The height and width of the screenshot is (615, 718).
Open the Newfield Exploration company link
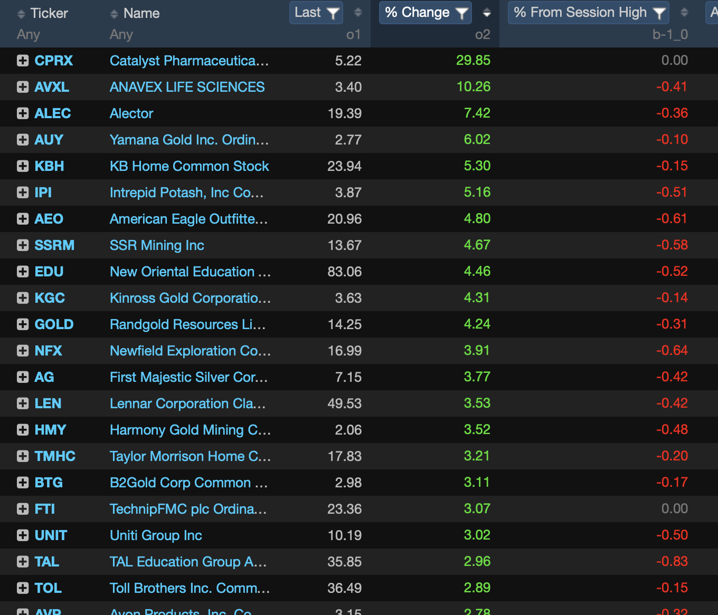pos(190,351)
